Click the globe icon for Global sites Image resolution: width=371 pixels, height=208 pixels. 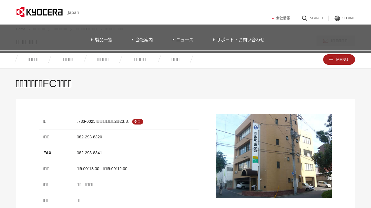point(337,18)
